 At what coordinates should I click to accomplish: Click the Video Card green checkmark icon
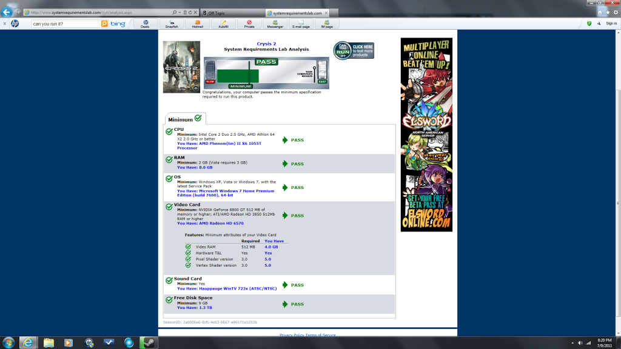coord(169,207)
